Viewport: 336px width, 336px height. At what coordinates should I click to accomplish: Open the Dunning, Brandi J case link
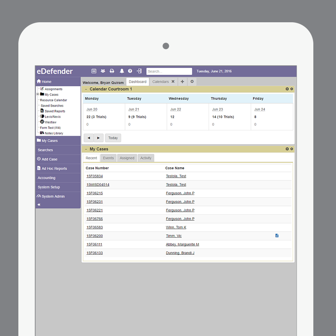[x=180, y=253]
